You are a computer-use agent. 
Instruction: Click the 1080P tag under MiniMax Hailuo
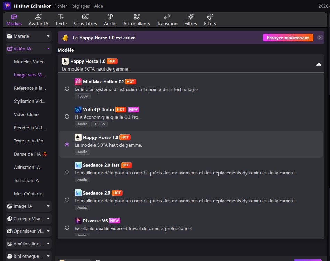83,96
